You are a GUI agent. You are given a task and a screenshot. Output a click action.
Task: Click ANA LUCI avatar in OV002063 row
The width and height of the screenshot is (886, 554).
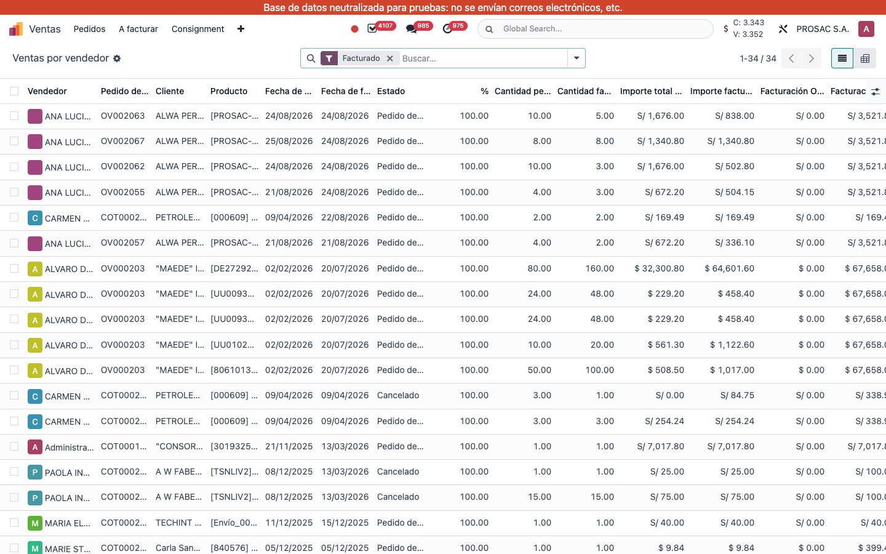pos(35,116)
